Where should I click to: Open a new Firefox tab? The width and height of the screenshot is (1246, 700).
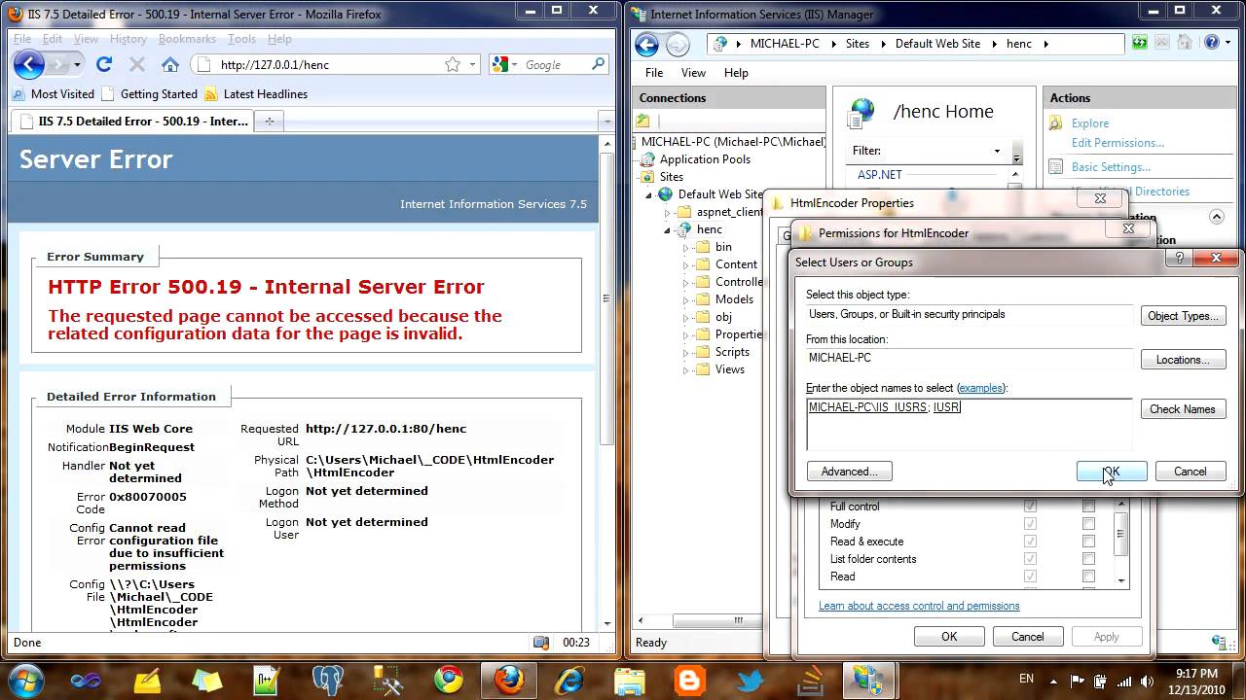tap(270, 122)
